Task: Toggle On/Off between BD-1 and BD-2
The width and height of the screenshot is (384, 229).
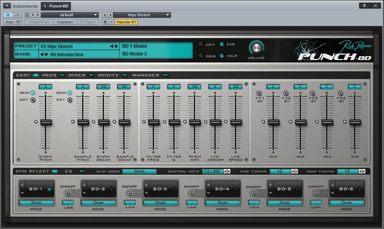Action: (67, 193)
